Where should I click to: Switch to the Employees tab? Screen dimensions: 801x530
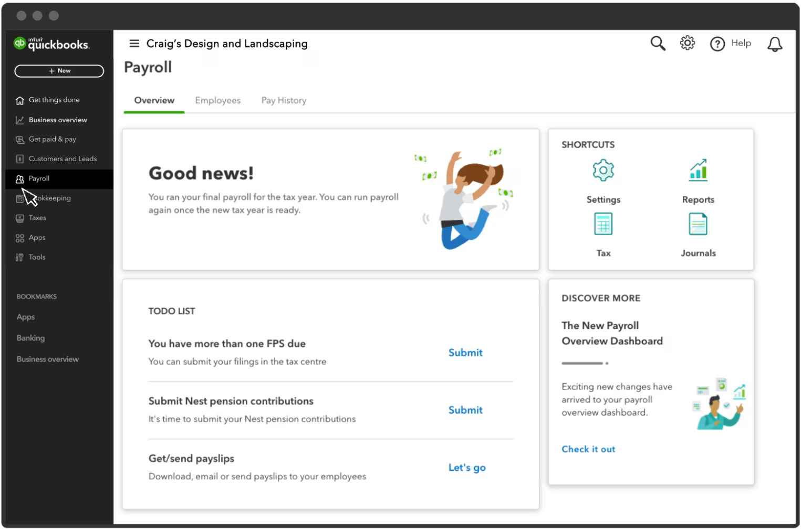(x=217, y=100)
